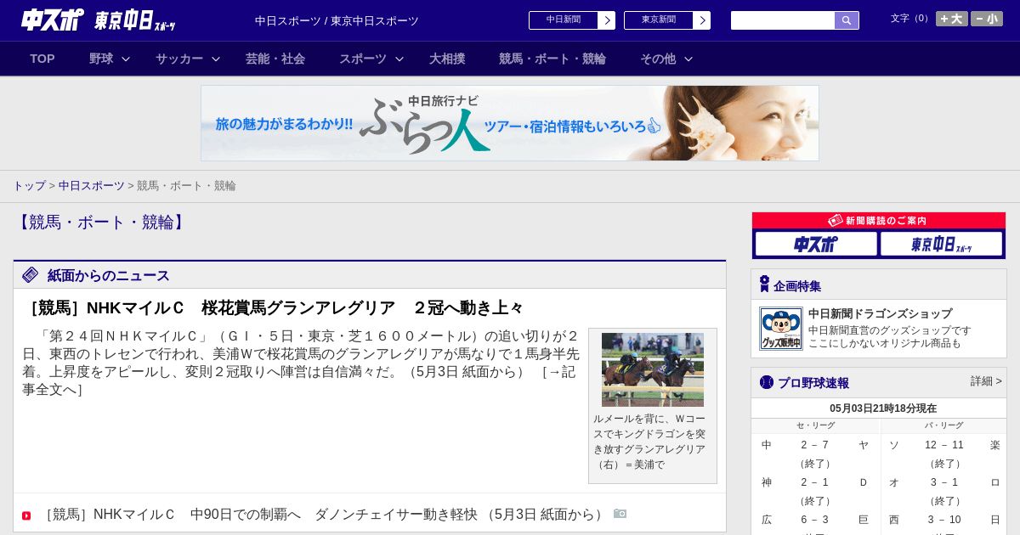Click the arrow next to 中日新聞
The height and width of the screenshot is (535, 1020).
[606, 20]
